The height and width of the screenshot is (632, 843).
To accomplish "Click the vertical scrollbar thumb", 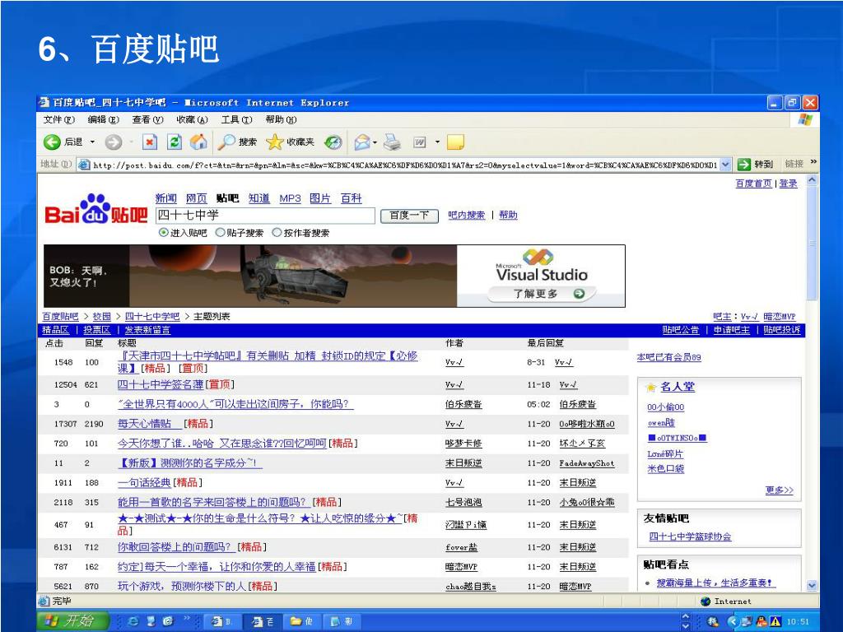I will click(x=812, y=244).
